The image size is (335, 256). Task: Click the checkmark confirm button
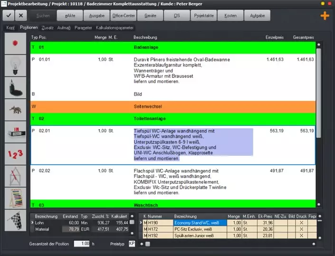[x=9, y=16]
